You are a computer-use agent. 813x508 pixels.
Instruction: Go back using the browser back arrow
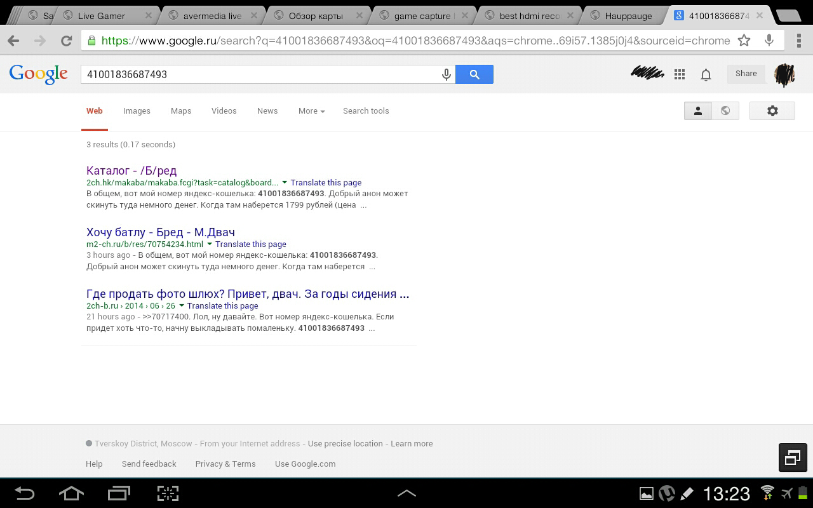click(13, 41)
